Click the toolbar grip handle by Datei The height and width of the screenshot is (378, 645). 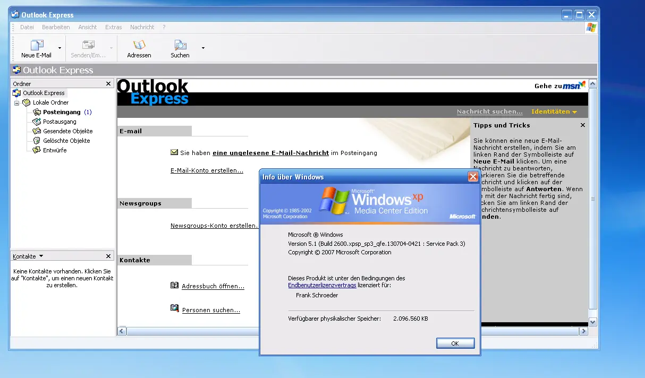(x=14, y=27)
